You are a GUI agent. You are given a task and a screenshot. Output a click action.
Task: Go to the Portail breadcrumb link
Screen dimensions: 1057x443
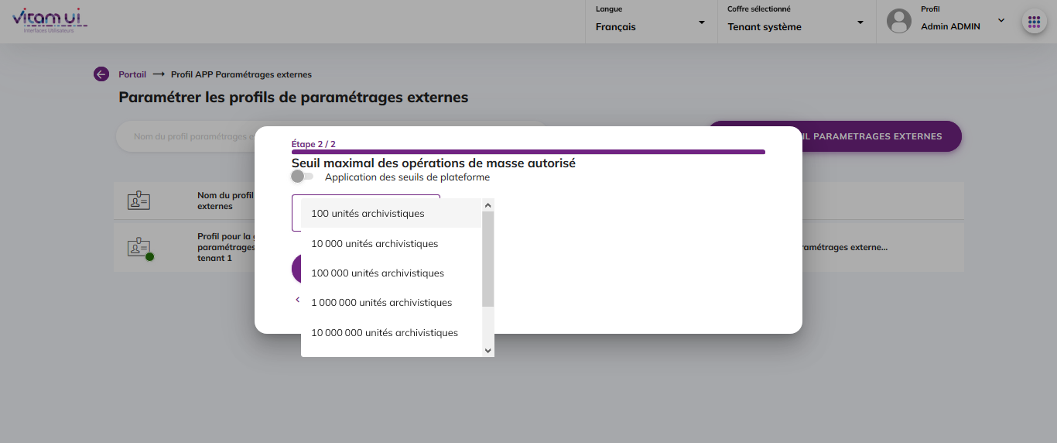click(x=132, y=74)
